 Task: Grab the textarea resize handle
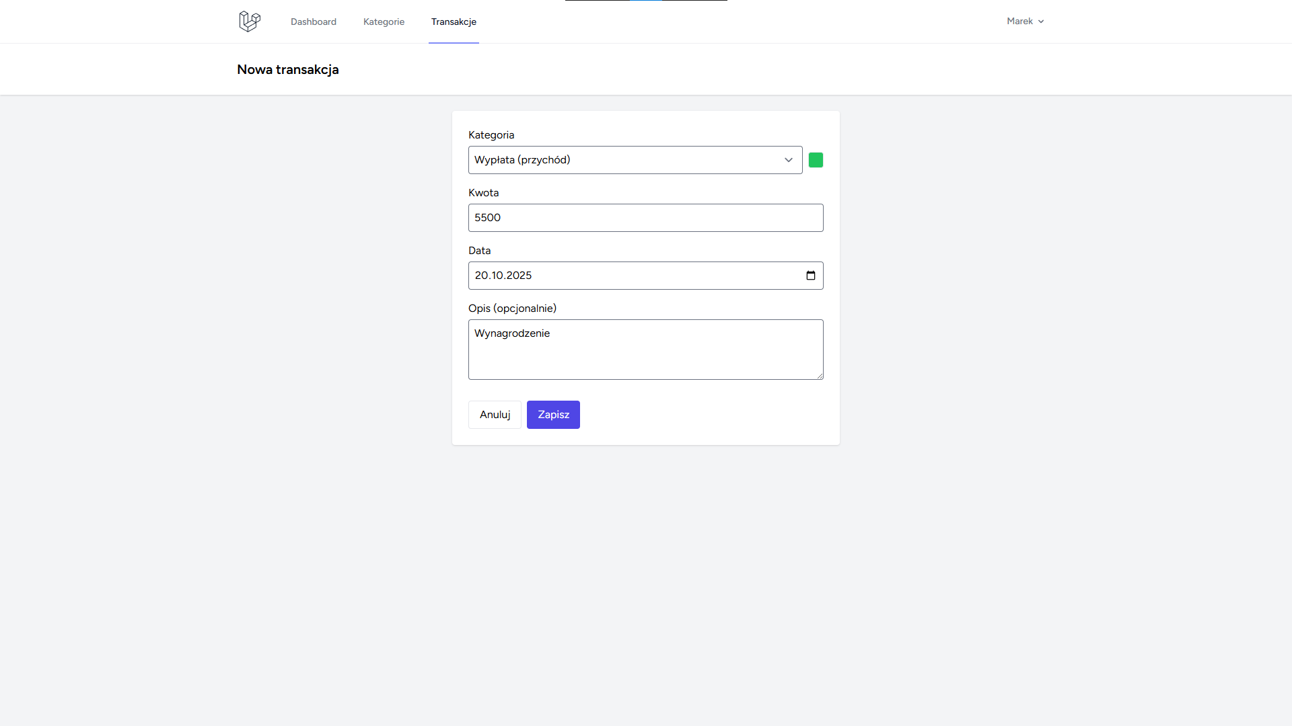click(819, 375)
